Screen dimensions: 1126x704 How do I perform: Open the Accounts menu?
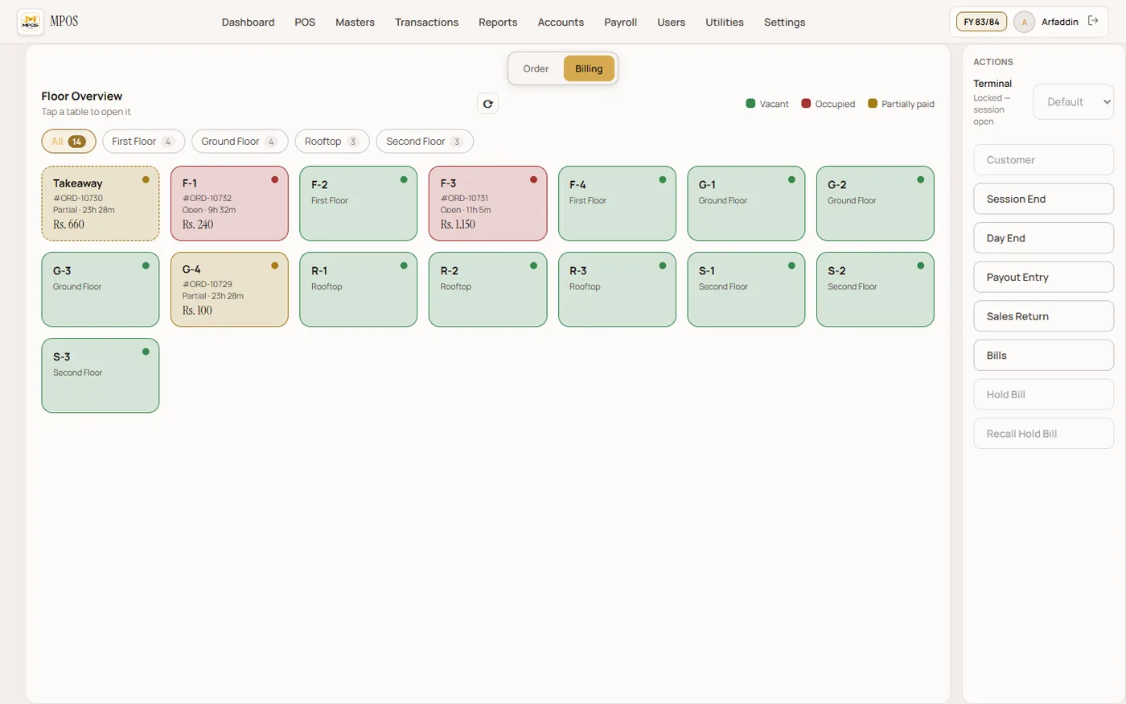[561, 22]
